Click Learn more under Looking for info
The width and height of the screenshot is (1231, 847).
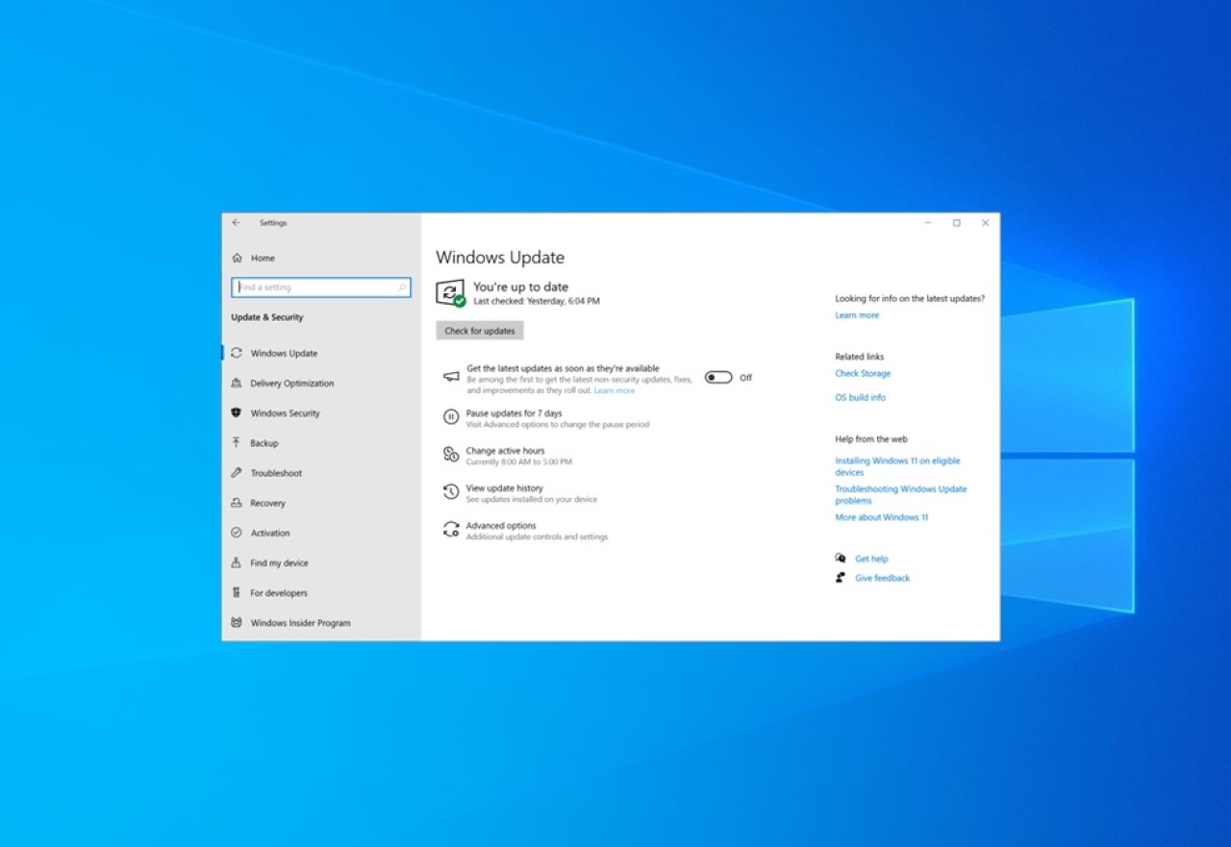(857, 315)
